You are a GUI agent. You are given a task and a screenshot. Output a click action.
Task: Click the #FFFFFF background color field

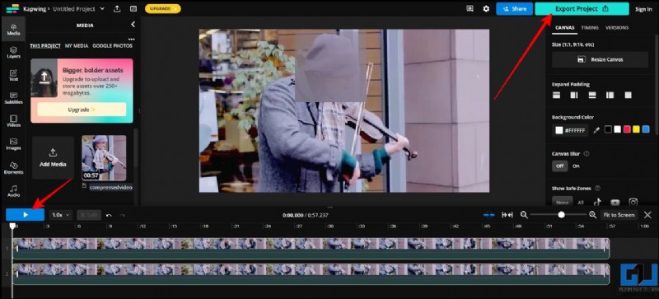[570, 130]
